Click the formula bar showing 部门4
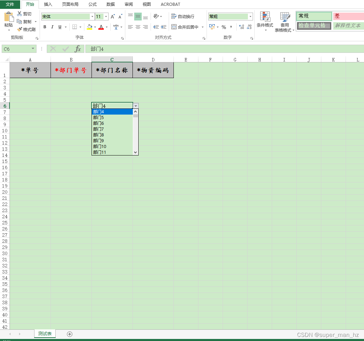This screenshot has width=364, height=341. [224, 49]
